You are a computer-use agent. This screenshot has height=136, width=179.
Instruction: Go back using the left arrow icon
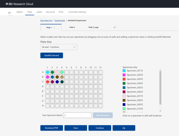(10, 13)
